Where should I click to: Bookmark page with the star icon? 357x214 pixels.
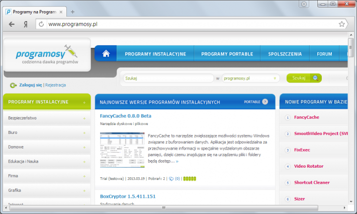[x=341, y=24]
